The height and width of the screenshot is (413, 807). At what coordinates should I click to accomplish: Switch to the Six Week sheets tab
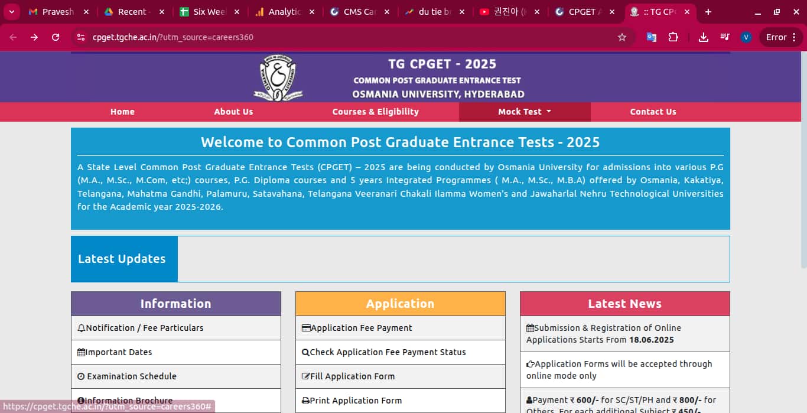210,12
